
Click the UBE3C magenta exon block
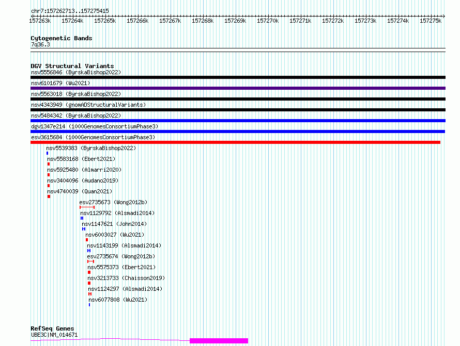(x=219, y=341)
